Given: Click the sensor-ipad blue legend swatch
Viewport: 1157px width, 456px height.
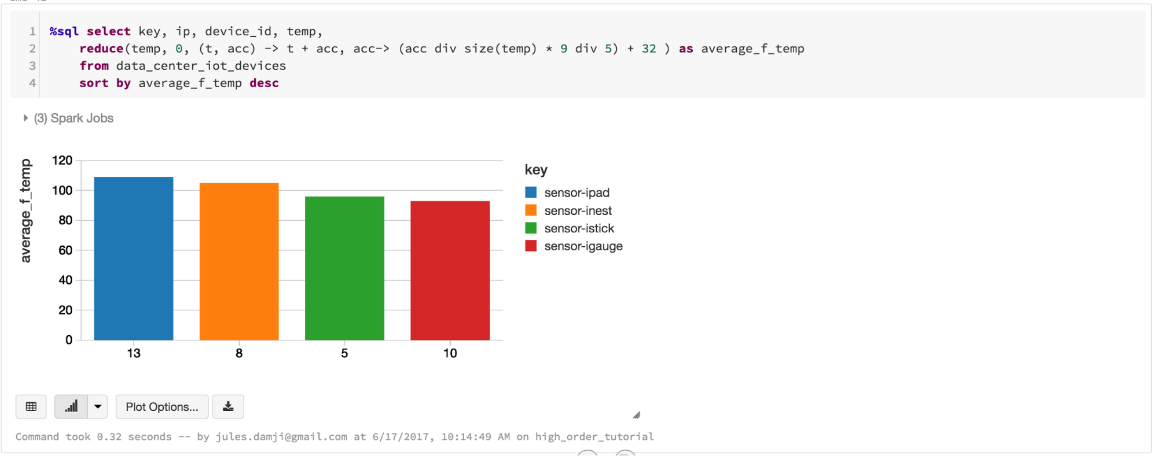Looking at the screenshot, I should point(531,192).
